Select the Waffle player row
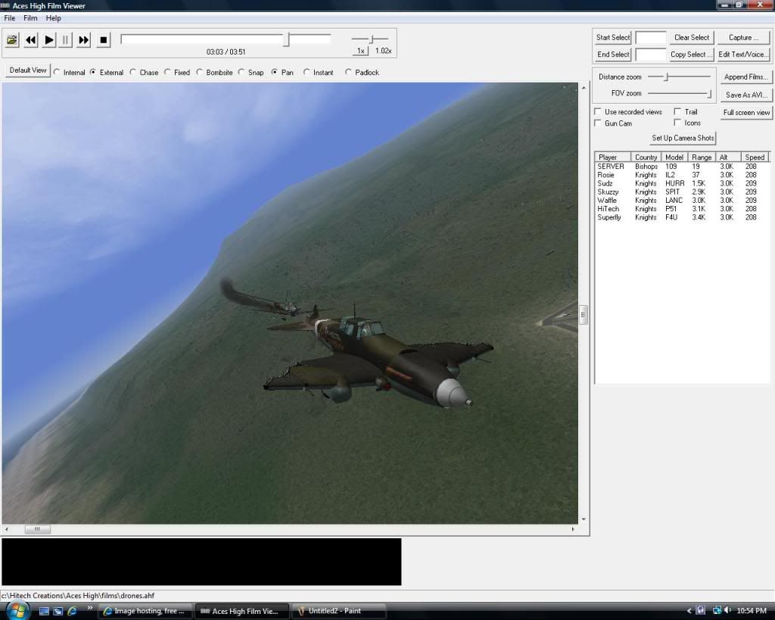The width and height of the screenshot is (775, 620). (682, 201)
